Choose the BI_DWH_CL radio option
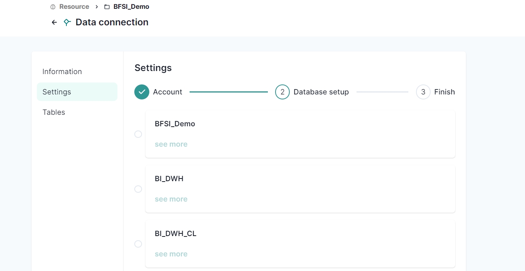 pyautogui.click(x=138, y=244)
